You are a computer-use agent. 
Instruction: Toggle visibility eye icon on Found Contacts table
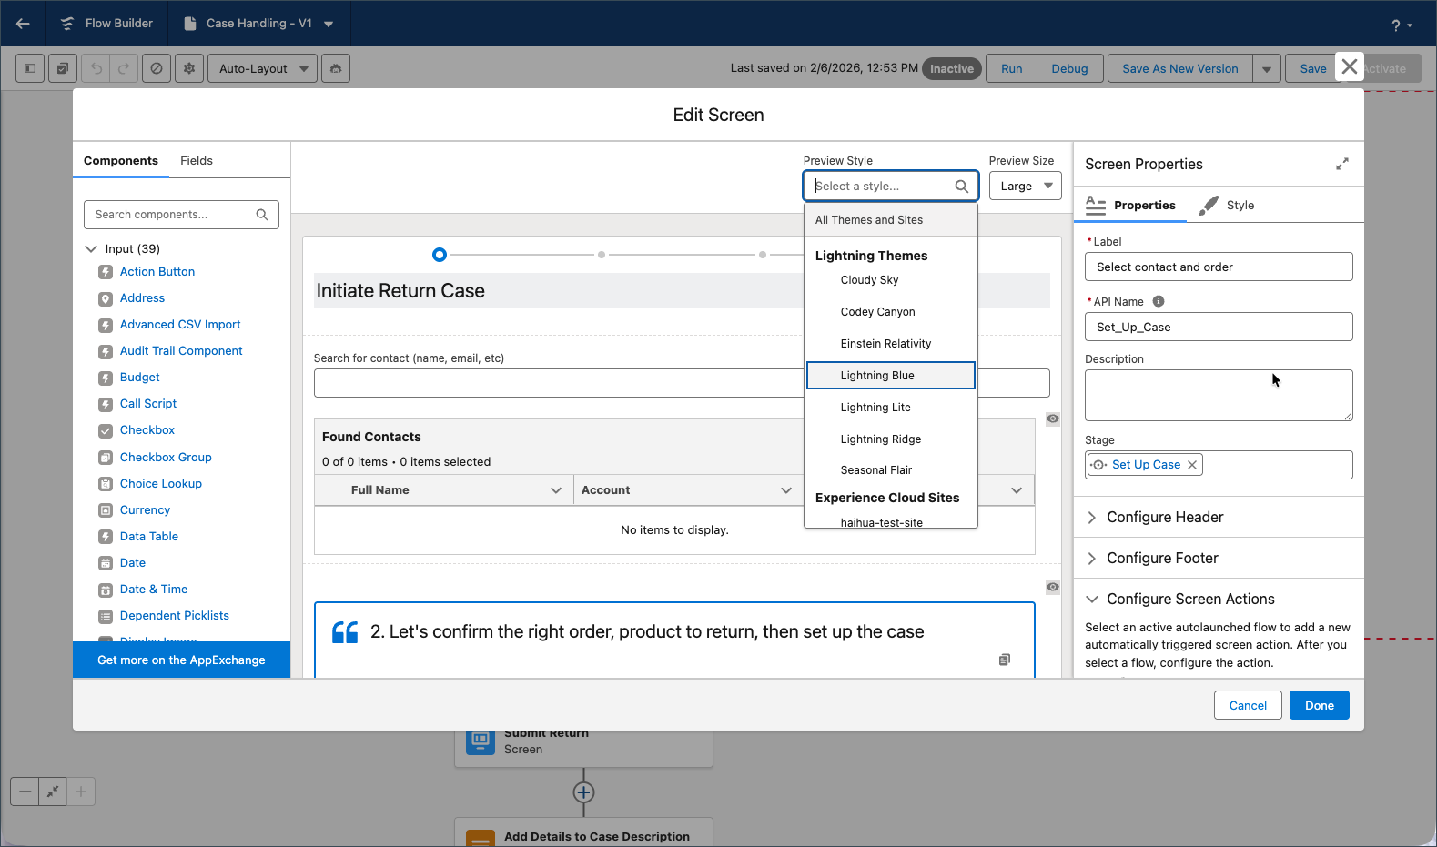[1052, 418]
